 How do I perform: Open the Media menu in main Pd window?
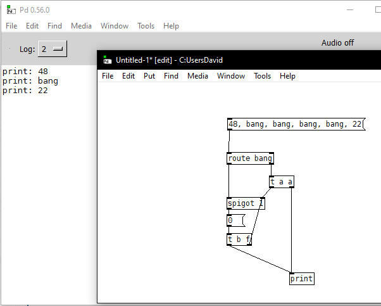coord(81,26)
